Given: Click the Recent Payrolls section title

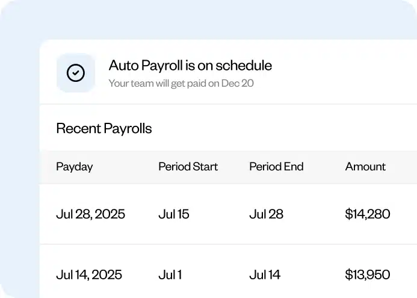Looking at the screenshot, I should pyautogui.click(x=104, y=128).
